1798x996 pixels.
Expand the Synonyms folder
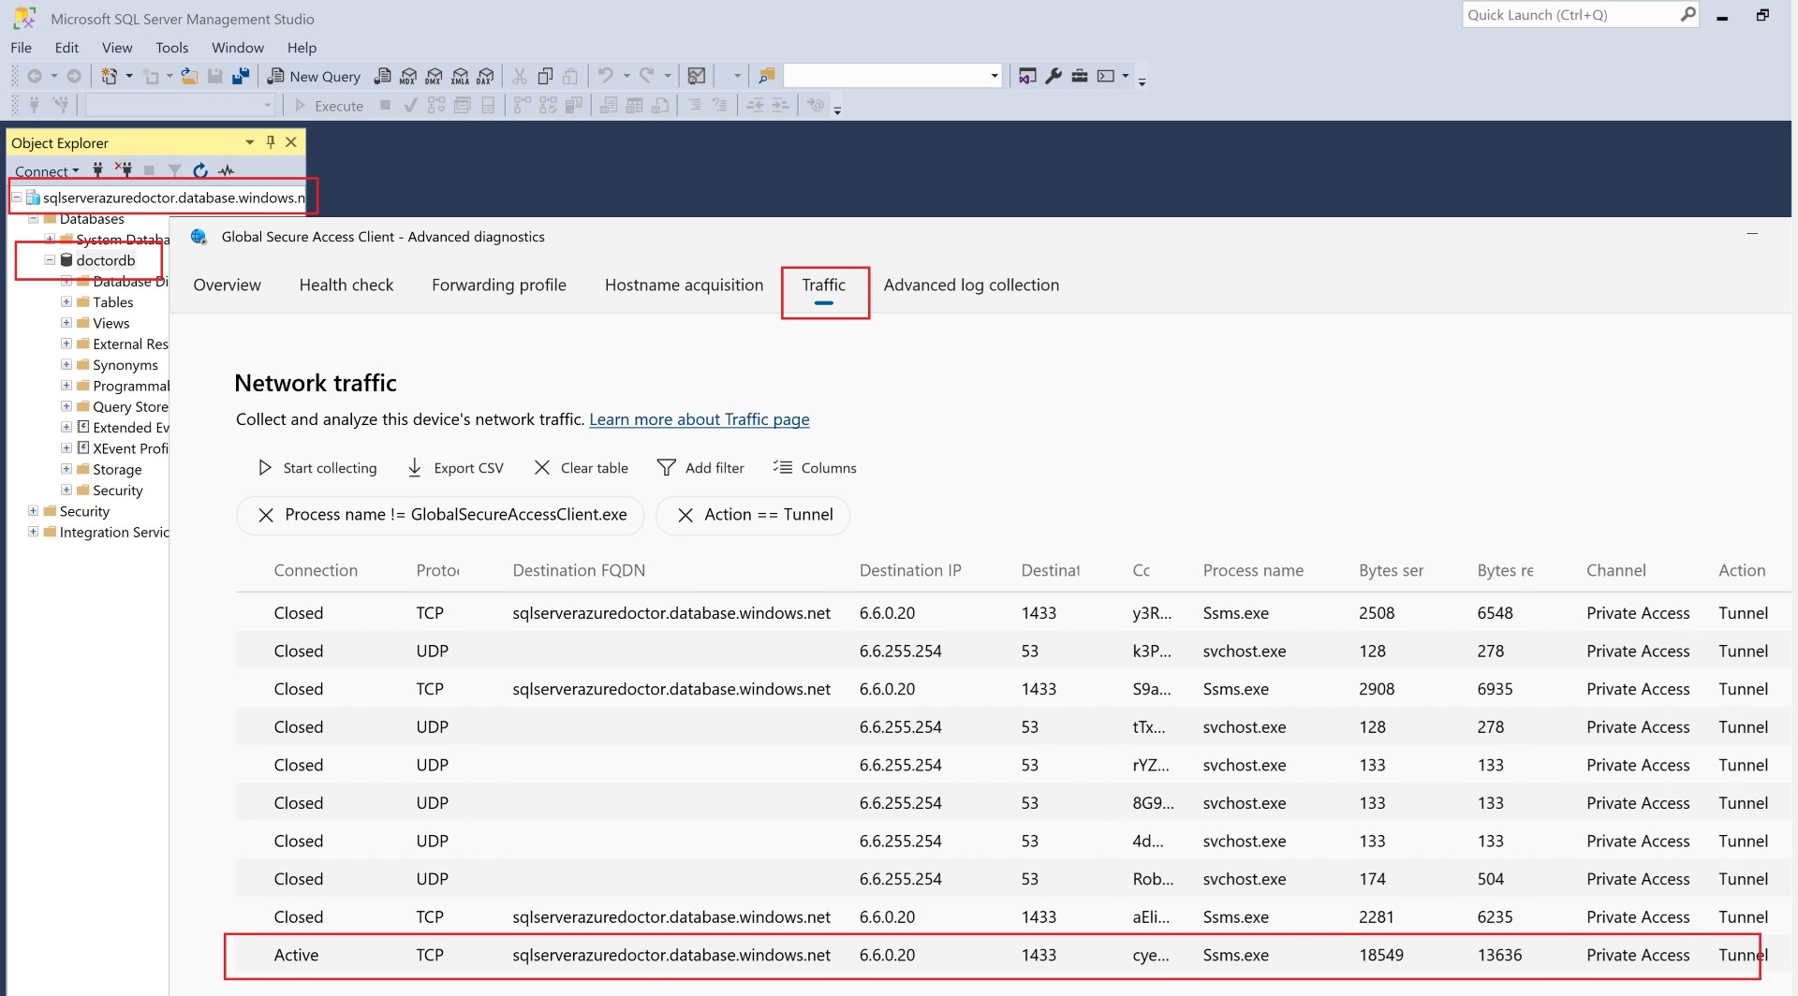click(x=66, y=364)
